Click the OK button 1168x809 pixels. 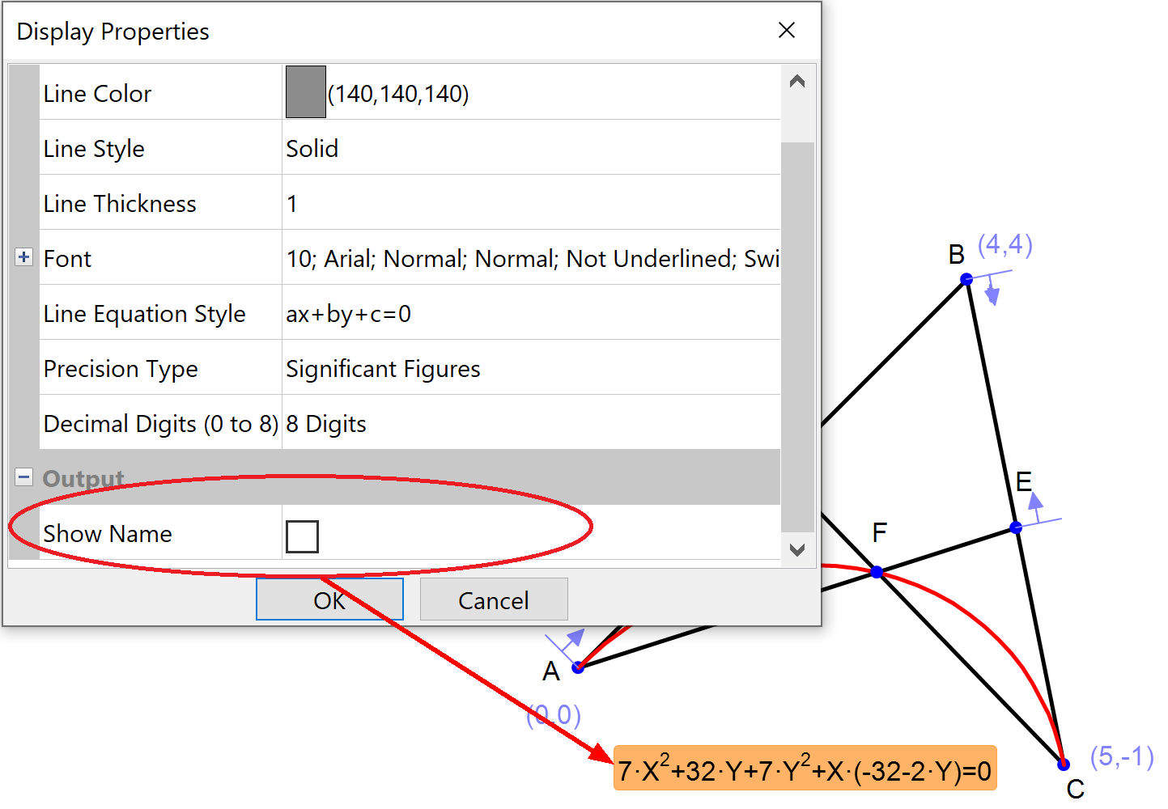[x=329, y=599]
